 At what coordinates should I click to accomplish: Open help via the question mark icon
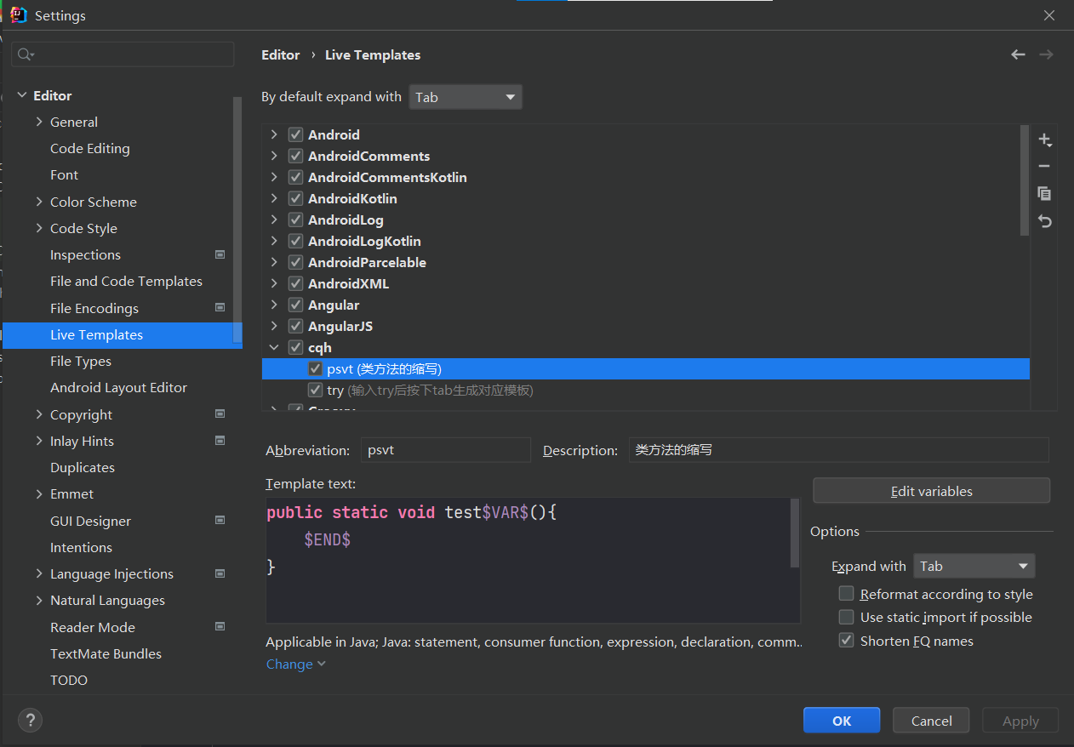click(30, 721)
